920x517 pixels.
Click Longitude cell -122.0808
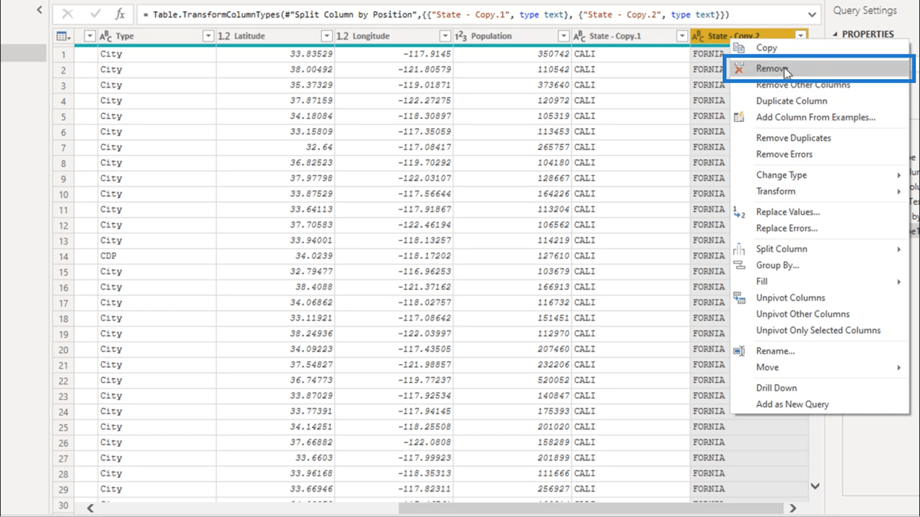[394, 442]
